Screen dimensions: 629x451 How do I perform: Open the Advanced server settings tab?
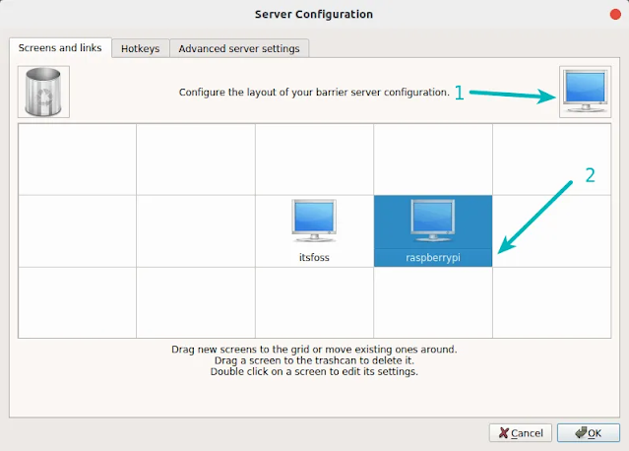click(x=239, y=48)
